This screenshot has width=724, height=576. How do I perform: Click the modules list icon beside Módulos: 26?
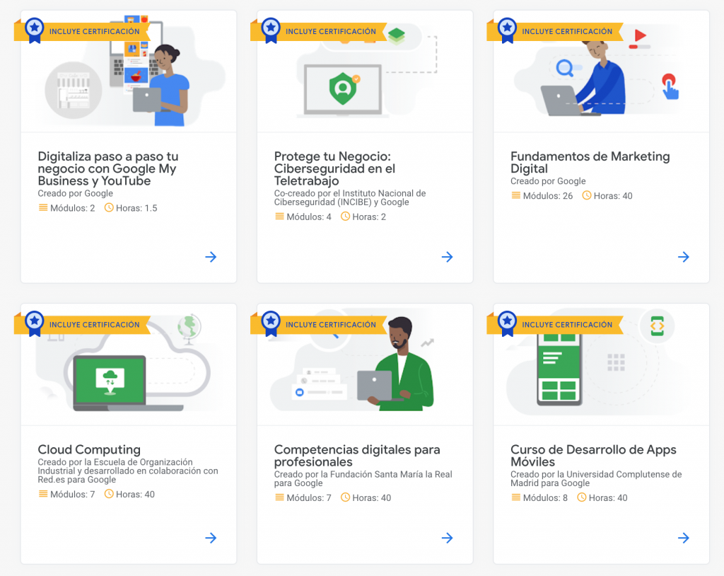515,195
